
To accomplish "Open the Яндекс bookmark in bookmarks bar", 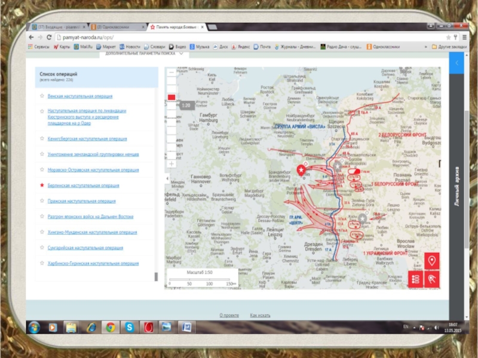I will (241, 47).
